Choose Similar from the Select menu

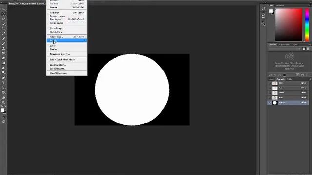tap(67, 49)
